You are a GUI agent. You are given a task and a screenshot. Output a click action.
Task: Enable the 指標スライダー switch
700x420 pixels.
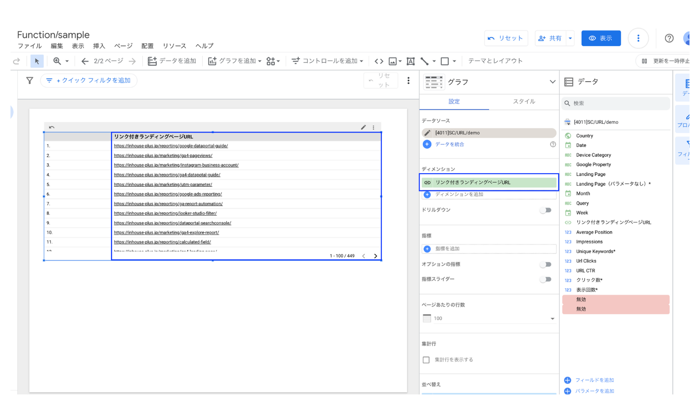pos(546,280)
